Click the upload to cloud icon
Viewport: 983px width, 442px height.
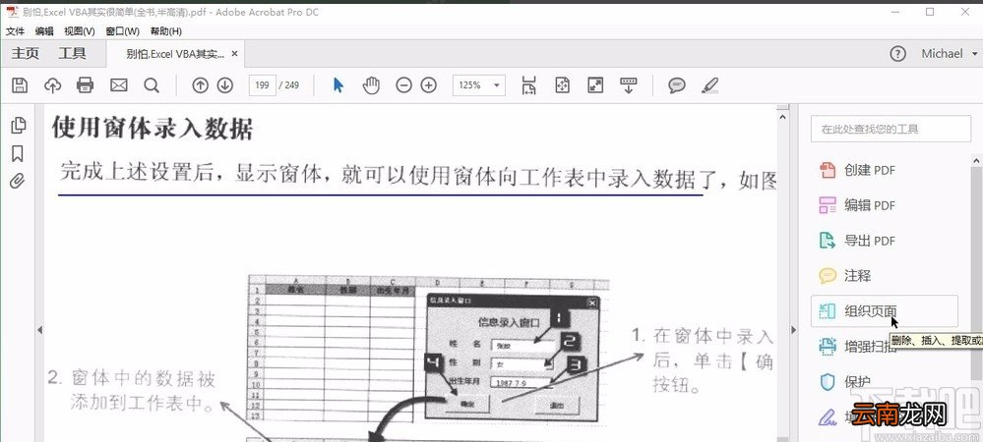(x=53, y=85)
